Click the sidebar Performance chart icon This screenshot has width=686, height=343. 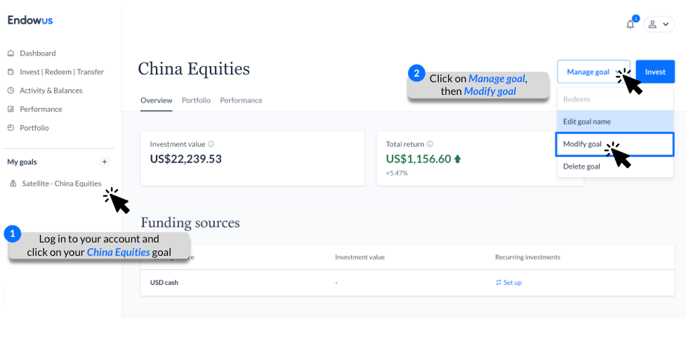11,110
